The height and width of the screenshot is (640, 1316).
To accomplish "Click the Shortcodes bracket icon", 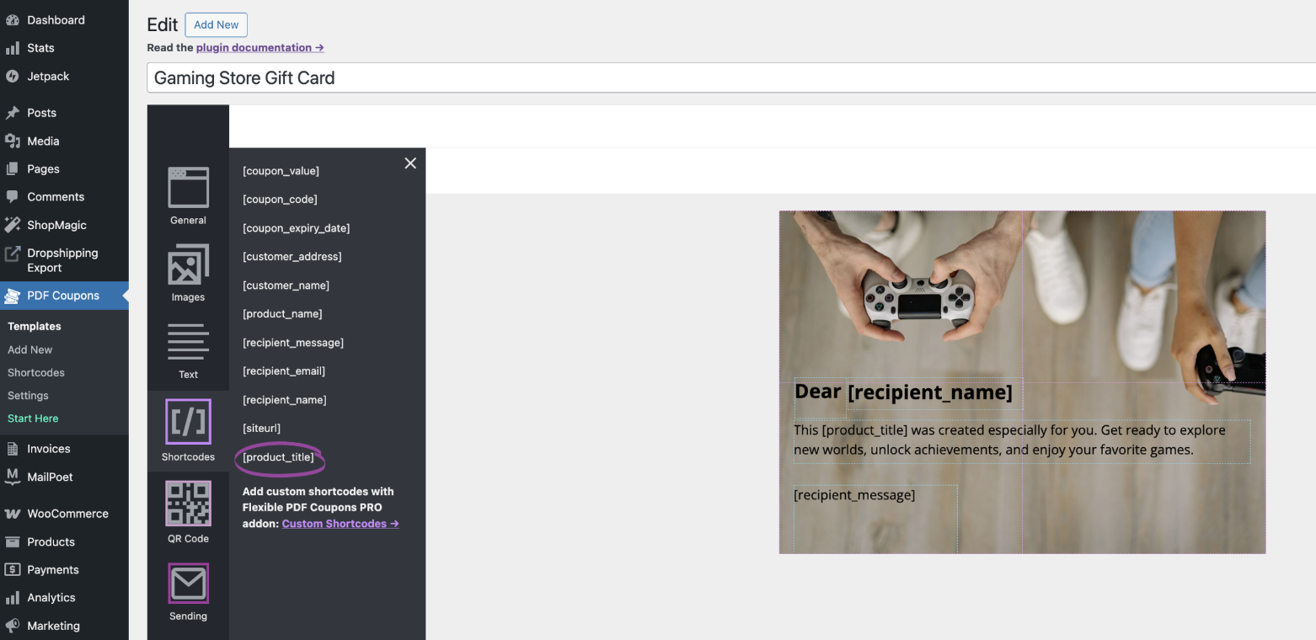I will [188, 421].
